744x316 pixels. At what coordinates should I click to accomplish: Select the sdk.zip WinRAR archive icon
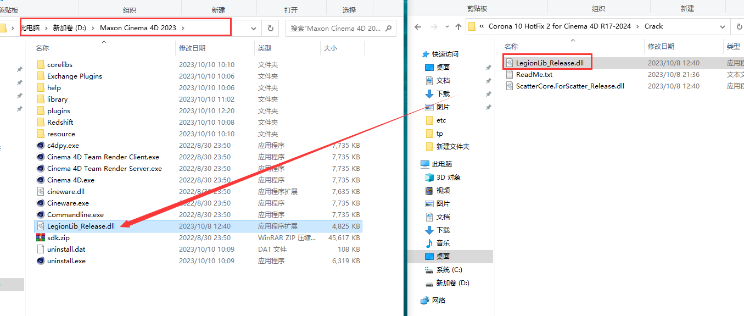point(41,238)
